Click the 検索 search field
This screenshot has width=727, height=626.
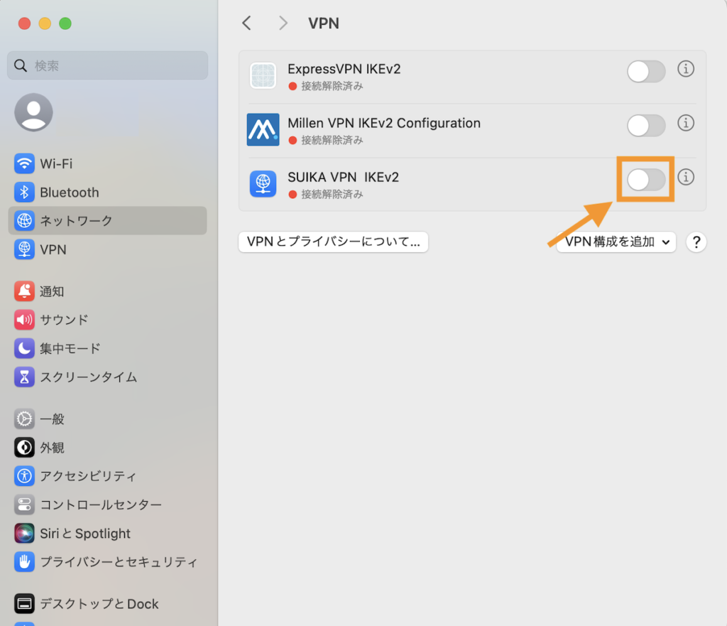(106, 65)
